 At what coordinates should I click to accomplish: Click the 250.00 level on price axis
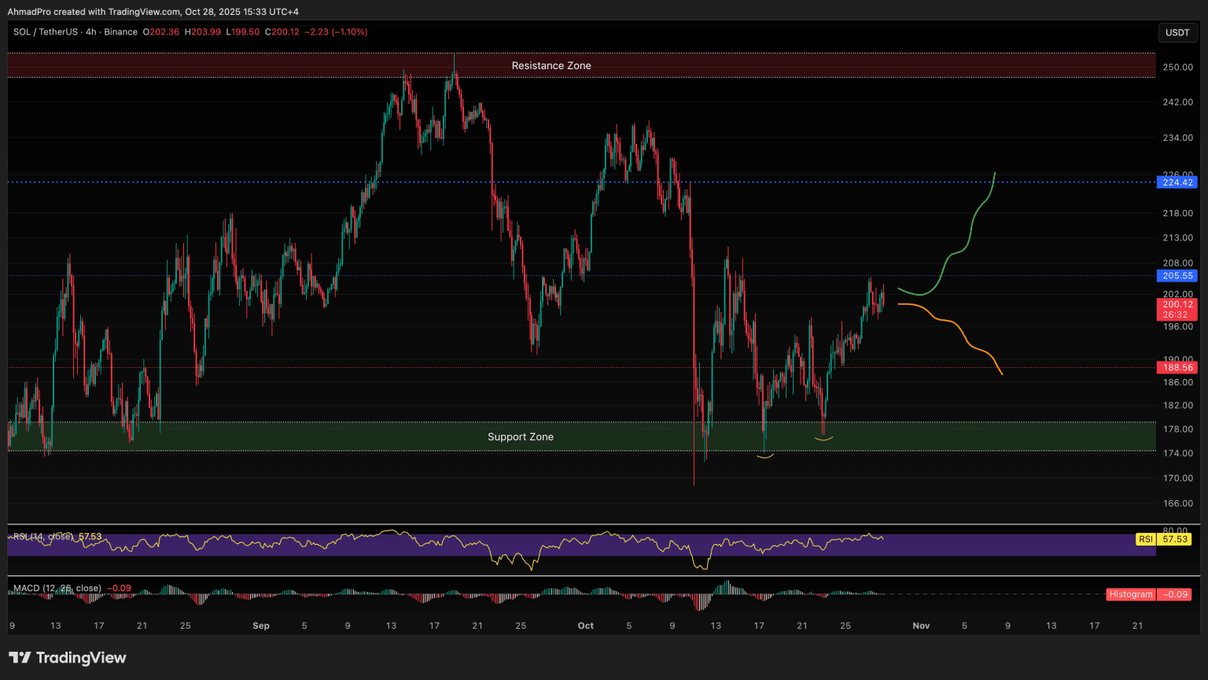pos(1177,68)
